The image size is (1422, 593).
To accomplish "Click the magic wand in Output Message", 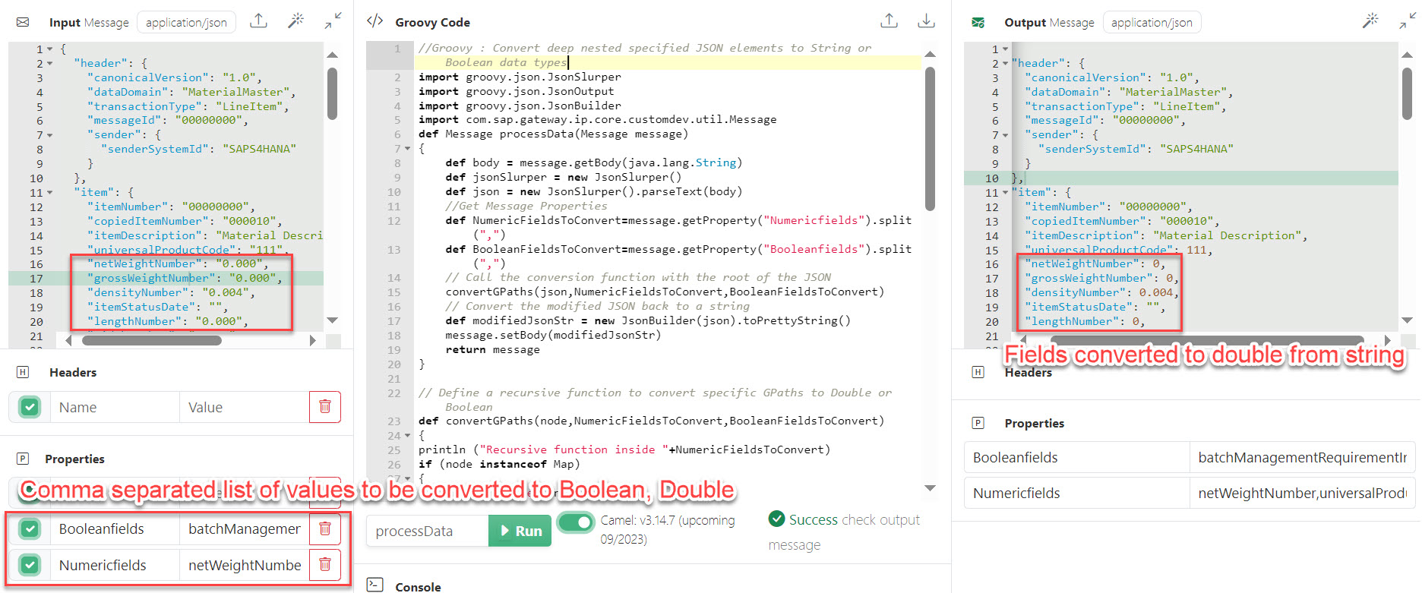I will (1370, 21).
